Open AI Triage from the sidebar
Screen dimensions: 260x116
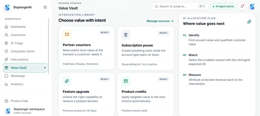[x=25, y=43]
